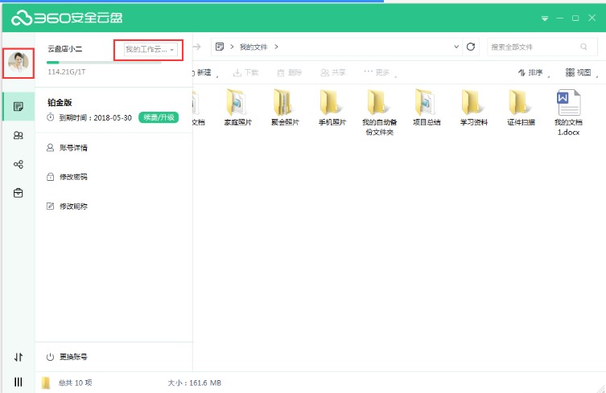This screenshot has height=393, width=606.
Task: Click the 续费/升级 button
Action: pyautogui.click(x=159, y=117)
